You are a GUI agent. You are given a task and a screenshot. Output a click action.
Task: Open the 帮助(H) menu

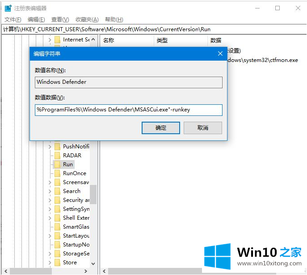[114, 20]
